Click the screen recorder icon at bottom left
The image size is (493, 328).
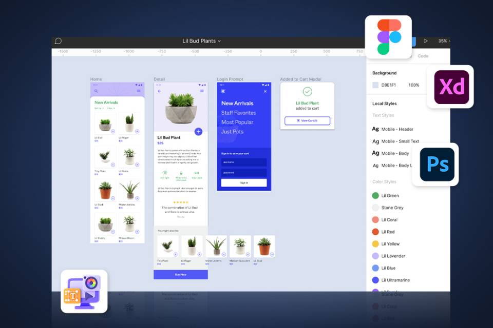(84, 291)
